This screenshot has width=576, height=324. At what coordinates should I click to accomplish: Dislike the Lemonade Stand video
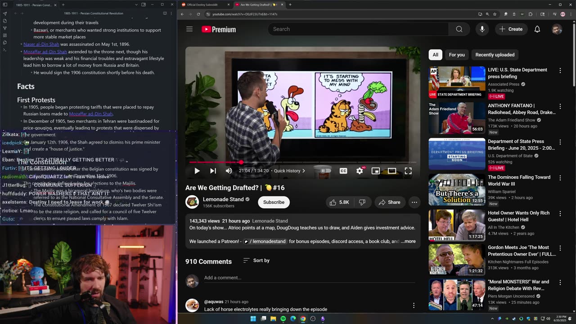click(362, 202)
